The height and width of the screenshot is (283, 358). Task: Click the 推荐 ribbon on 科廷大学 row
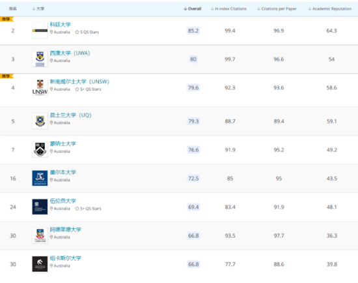(7, 19)
